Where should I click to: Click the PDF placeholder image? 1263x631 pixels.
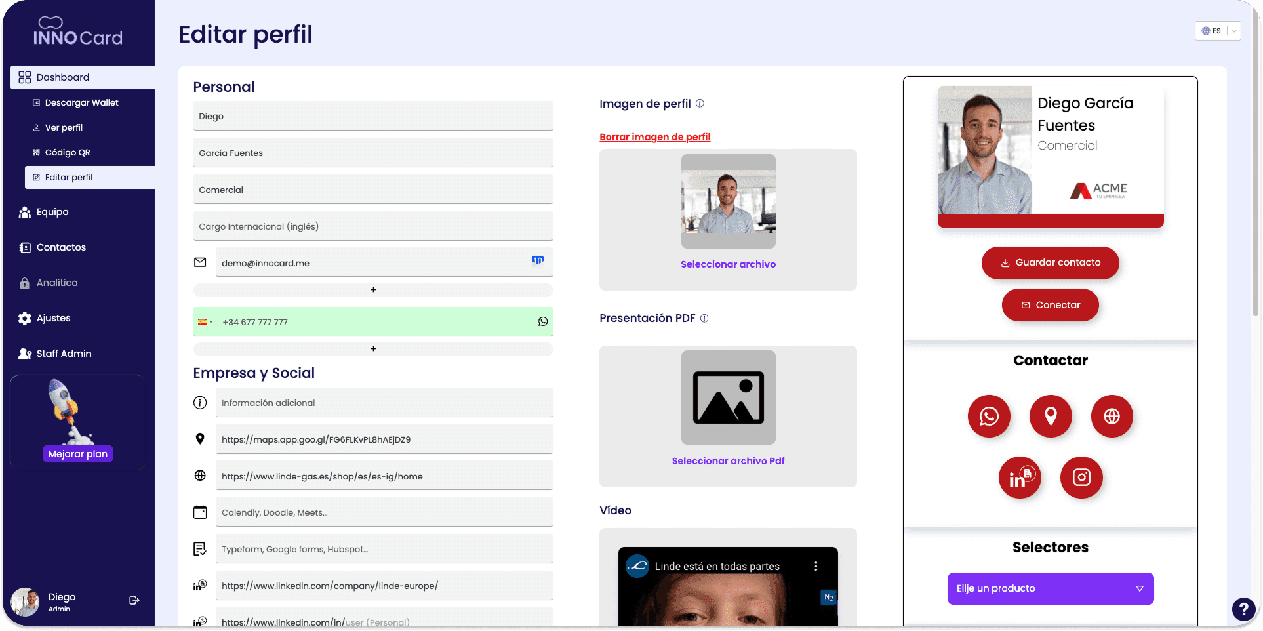(728, 397)
